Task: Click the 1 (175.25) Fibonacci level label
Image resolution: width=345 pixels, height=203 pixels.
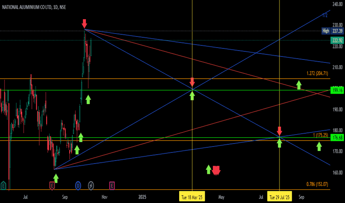Action: (x=320, y=135)
